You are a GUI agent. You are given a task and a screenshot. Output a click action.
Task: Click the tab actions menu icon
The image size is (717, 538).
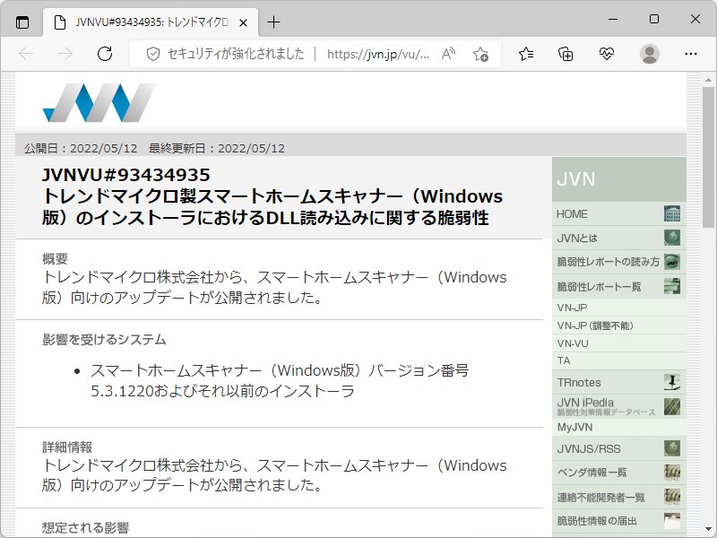pyautogui.click(x=22, y=22)
